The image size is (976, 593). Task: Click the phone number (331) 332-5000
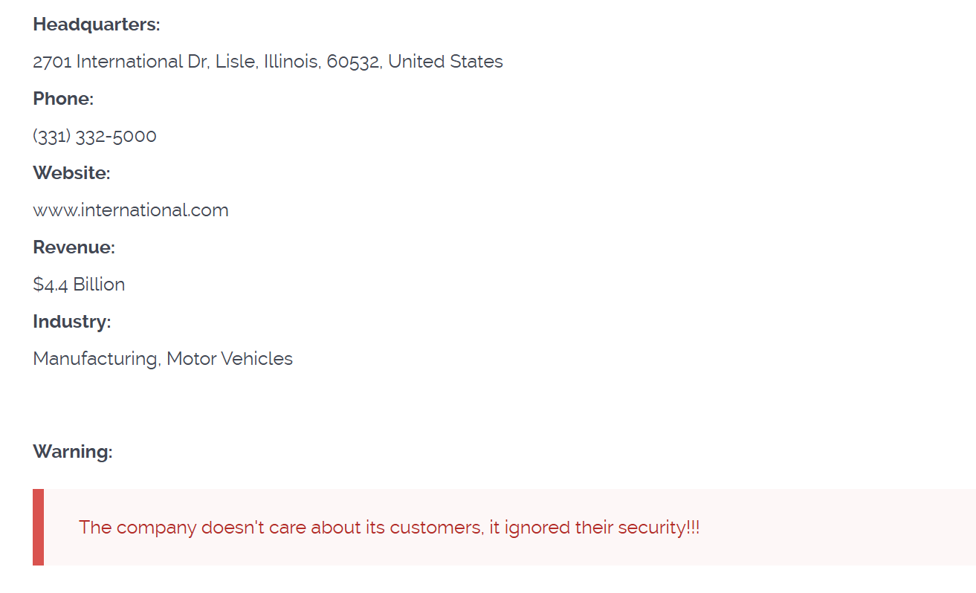[x=94, y=136]
